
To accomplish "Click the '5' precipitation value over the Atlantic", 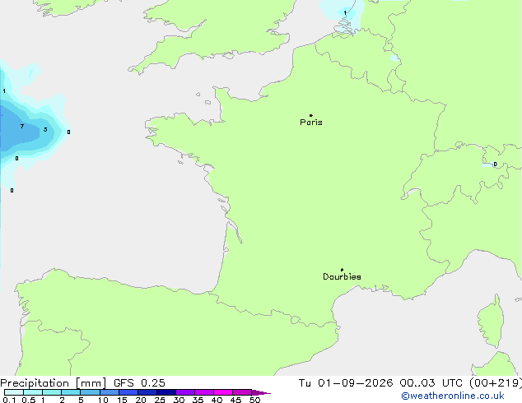I will coord(45,130).
